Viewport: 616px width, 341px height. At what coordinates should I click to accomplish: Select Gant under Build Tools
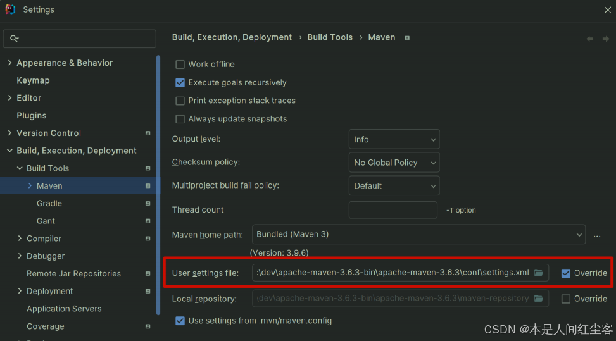pos(46,221)
